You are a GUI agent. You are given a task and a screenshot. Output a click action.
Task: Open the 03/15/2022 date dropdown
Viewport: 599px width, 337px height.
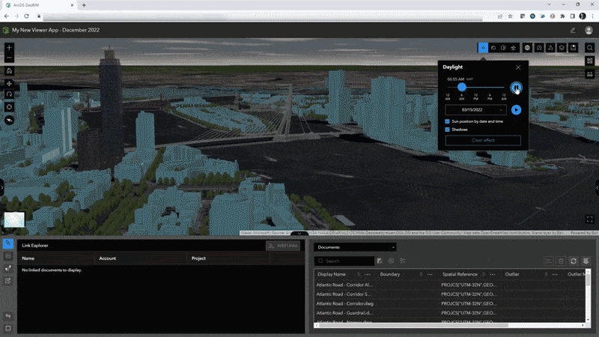coord(475,109)
